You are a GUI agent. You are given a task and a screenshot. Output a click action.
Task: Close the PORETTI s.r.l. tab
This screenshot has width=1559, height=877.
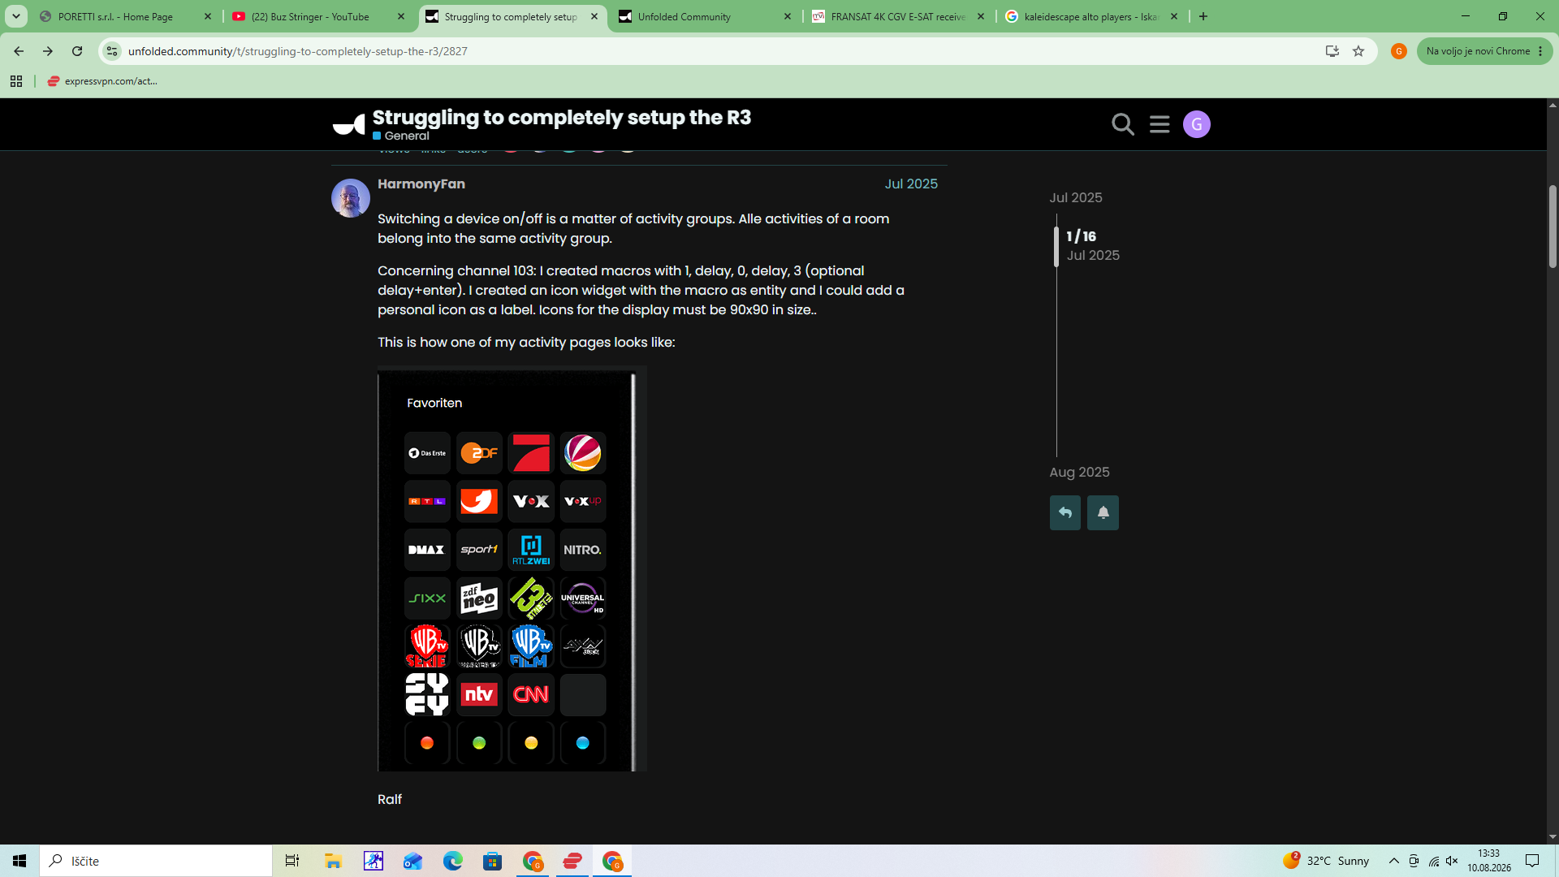(208, 16)
